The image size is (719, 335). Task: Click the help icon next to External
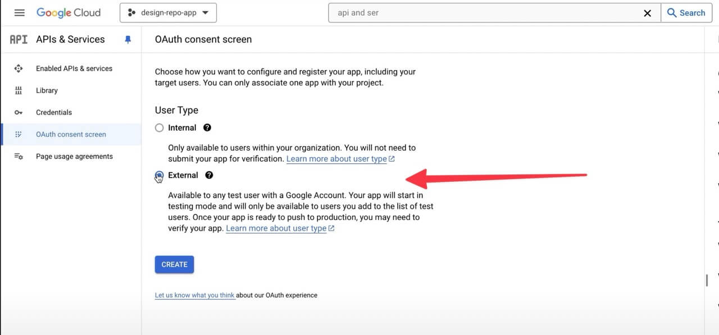[209, 175]
